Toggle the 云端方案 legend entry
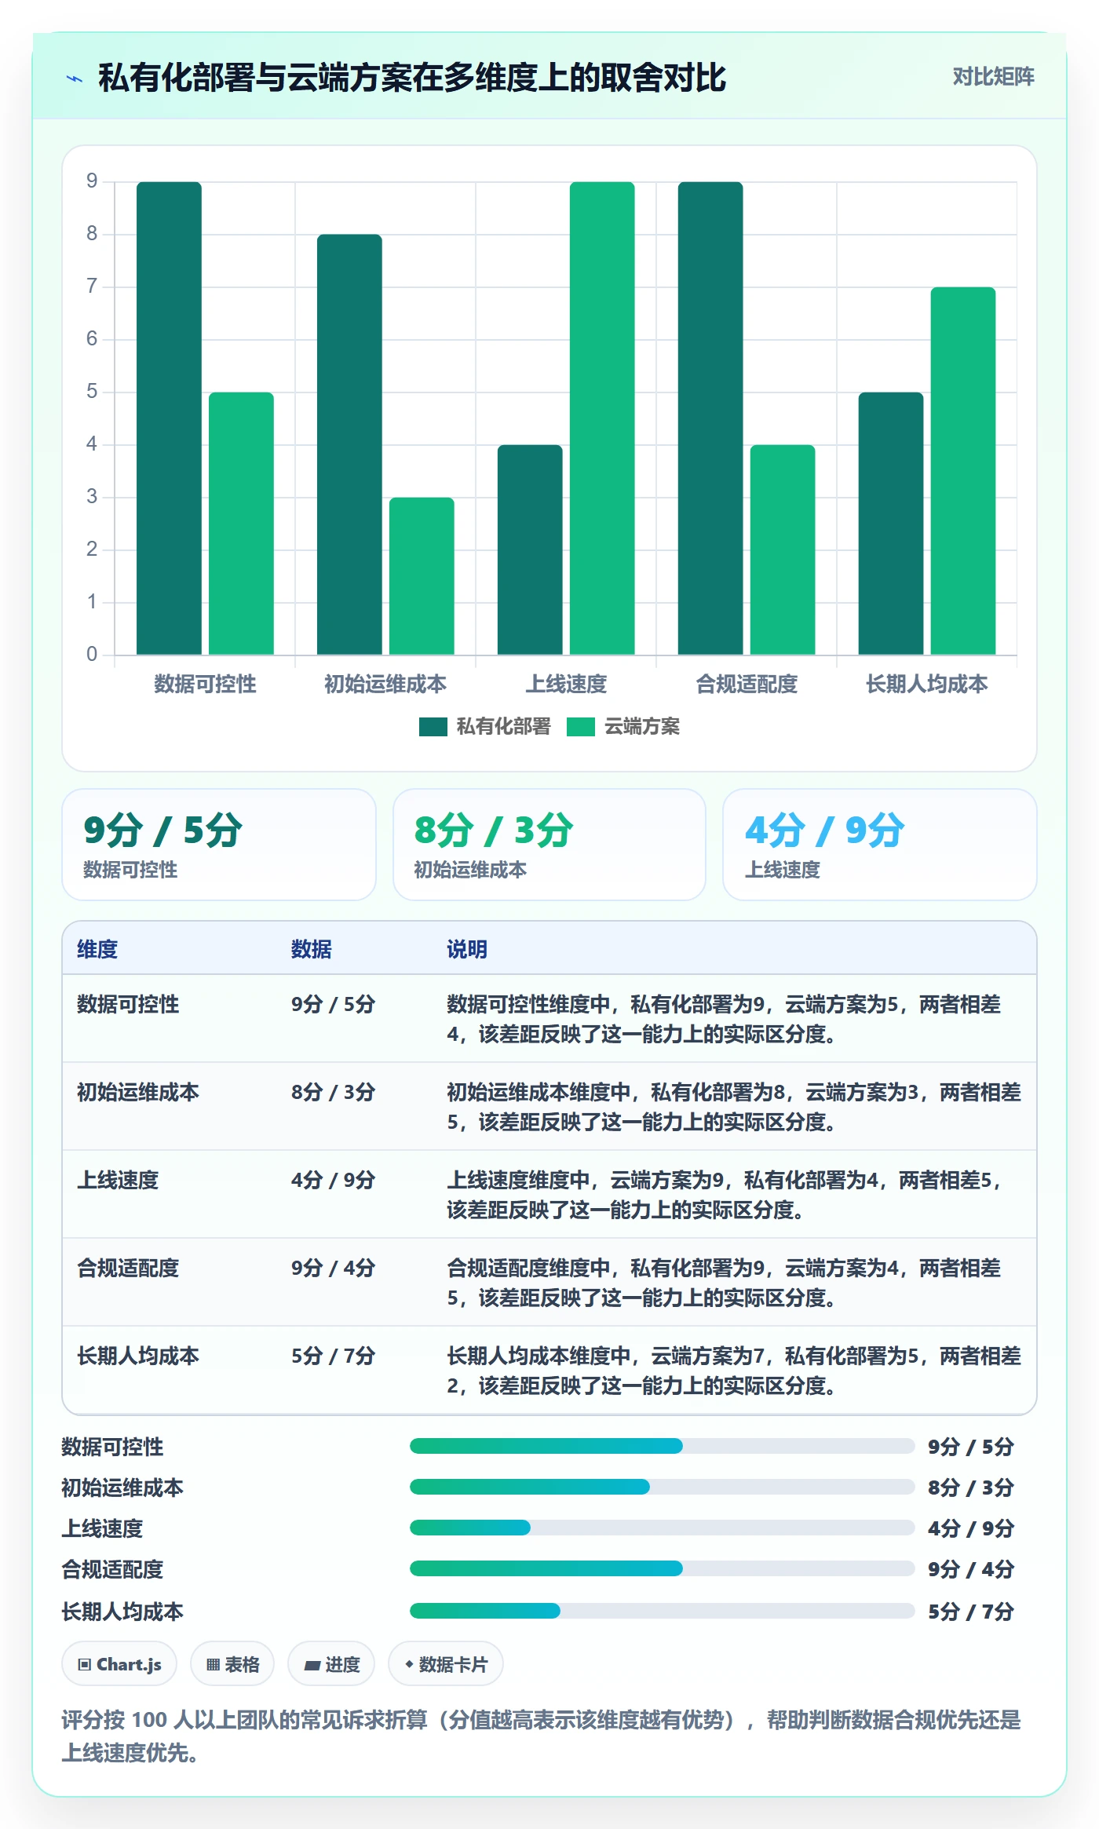The height and width of the screenshot is (1829, 1099). [623, 727]
